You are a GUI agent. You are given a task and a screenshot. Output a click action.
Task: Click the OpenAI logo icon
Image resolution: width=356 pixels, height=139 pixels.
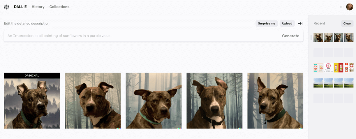click(6, 7)
